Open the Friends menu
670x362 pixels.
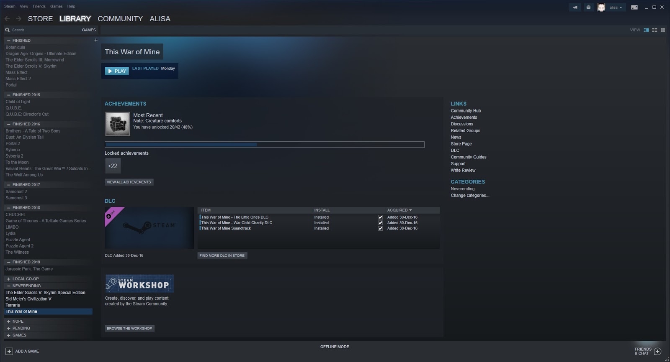pyautogui.click(x=39, y=6)
